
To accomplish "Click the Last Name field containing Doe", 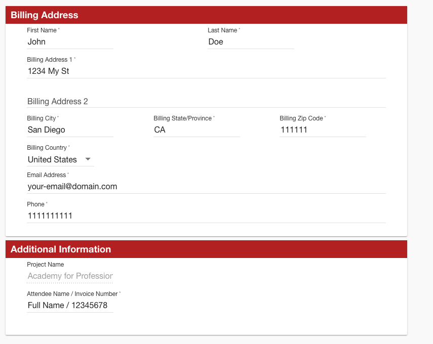I will (x=251, y=42).
